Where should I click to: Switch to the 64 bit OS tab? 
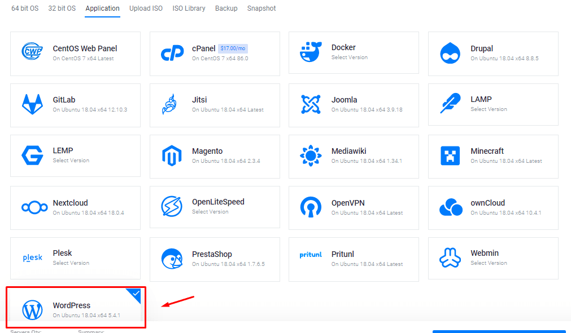point(25,8)
